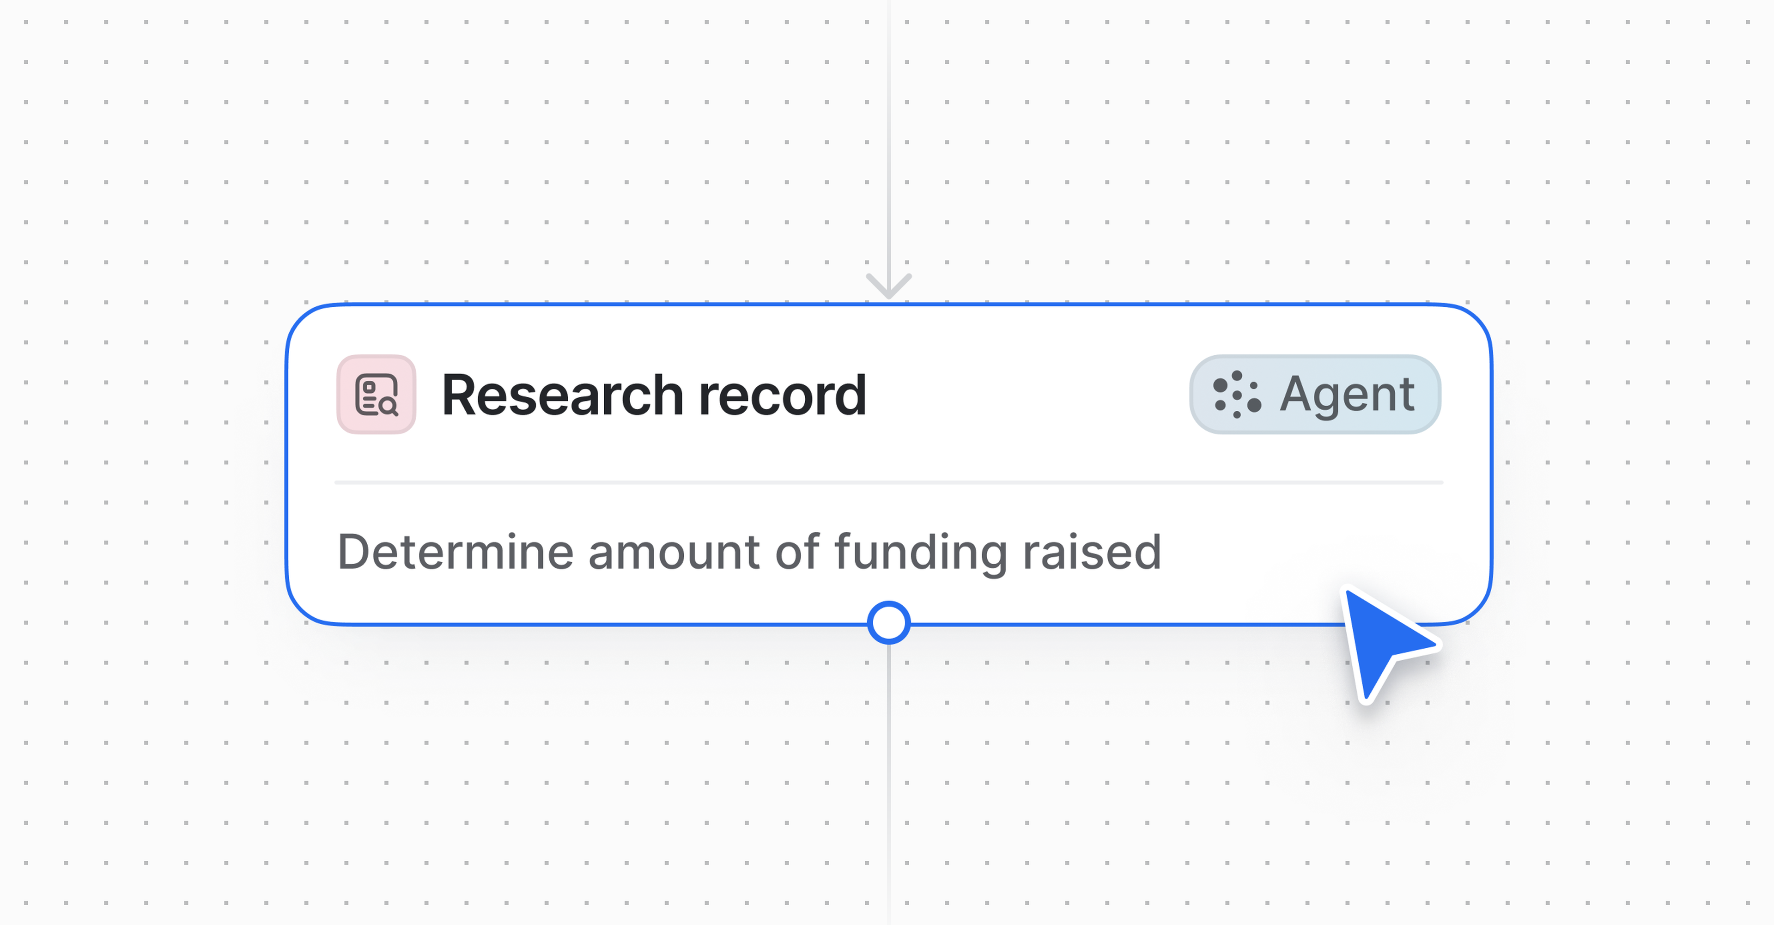The image size is (1774, 925).
Task: Click the pink Research record icon
Action: 376,395
